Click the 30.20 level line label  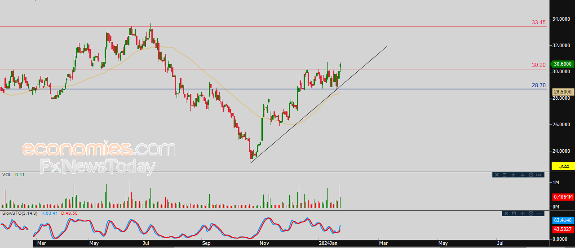click(x=539, y=65)
